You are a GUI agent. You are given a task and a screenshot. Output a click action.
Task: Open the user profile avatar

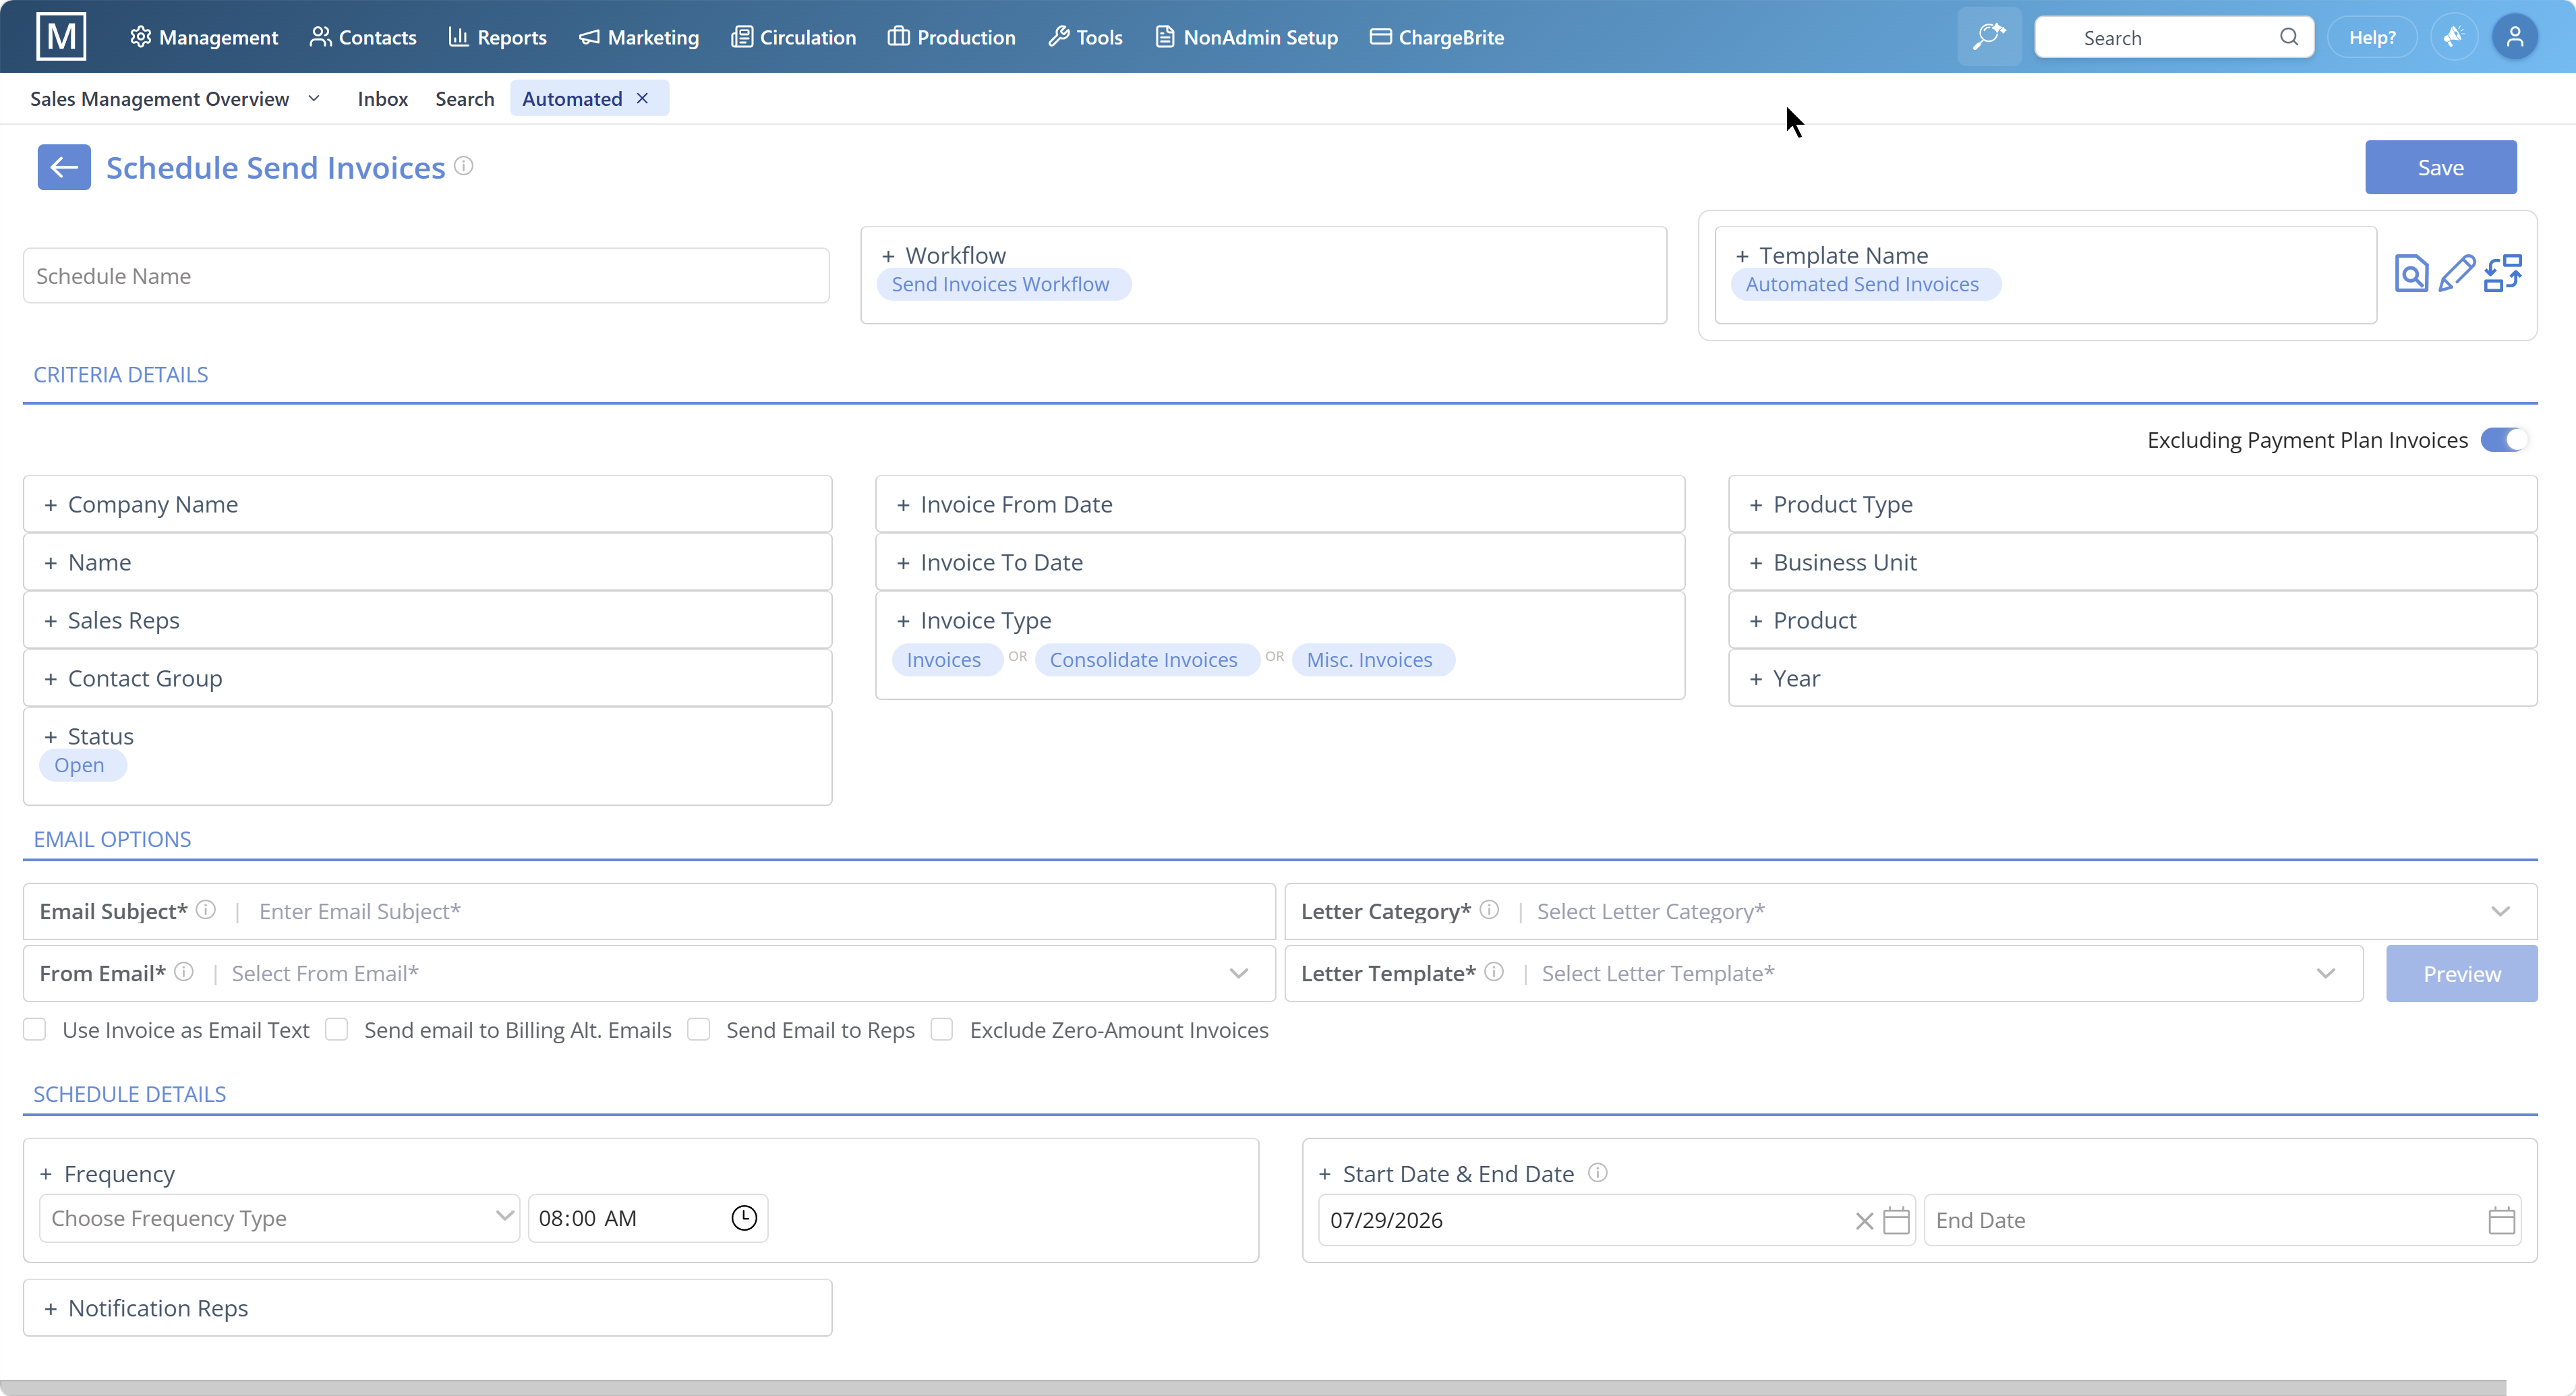point(2514,37)
